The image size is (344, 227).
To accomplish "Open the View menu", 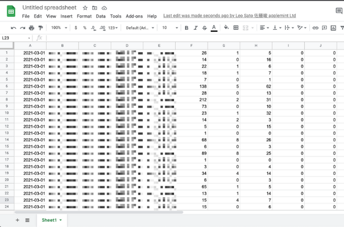I will (51, 16).
